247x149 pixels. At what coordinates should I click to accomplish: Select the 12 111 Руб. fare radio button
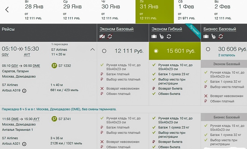click(104, 51)
